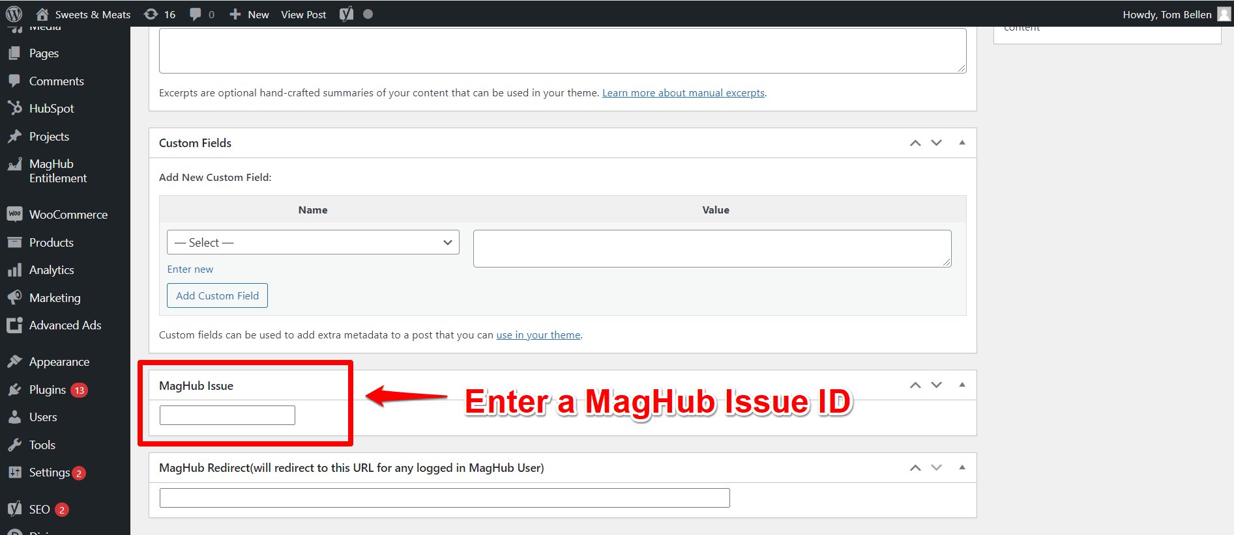Collapse the MagHub Redirect panel
This screenshot has height=535, width=1234.
962,467
